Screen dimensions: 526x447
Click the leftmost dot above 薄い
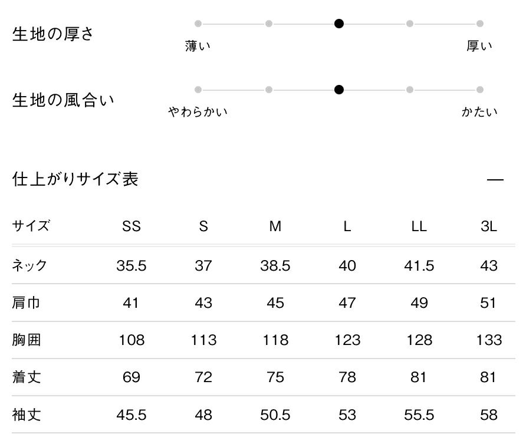pyautogui.click(x=198, y=24)
